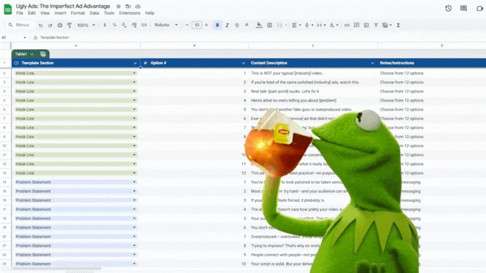Open the Roboto font dropdown

pos(166,25)
